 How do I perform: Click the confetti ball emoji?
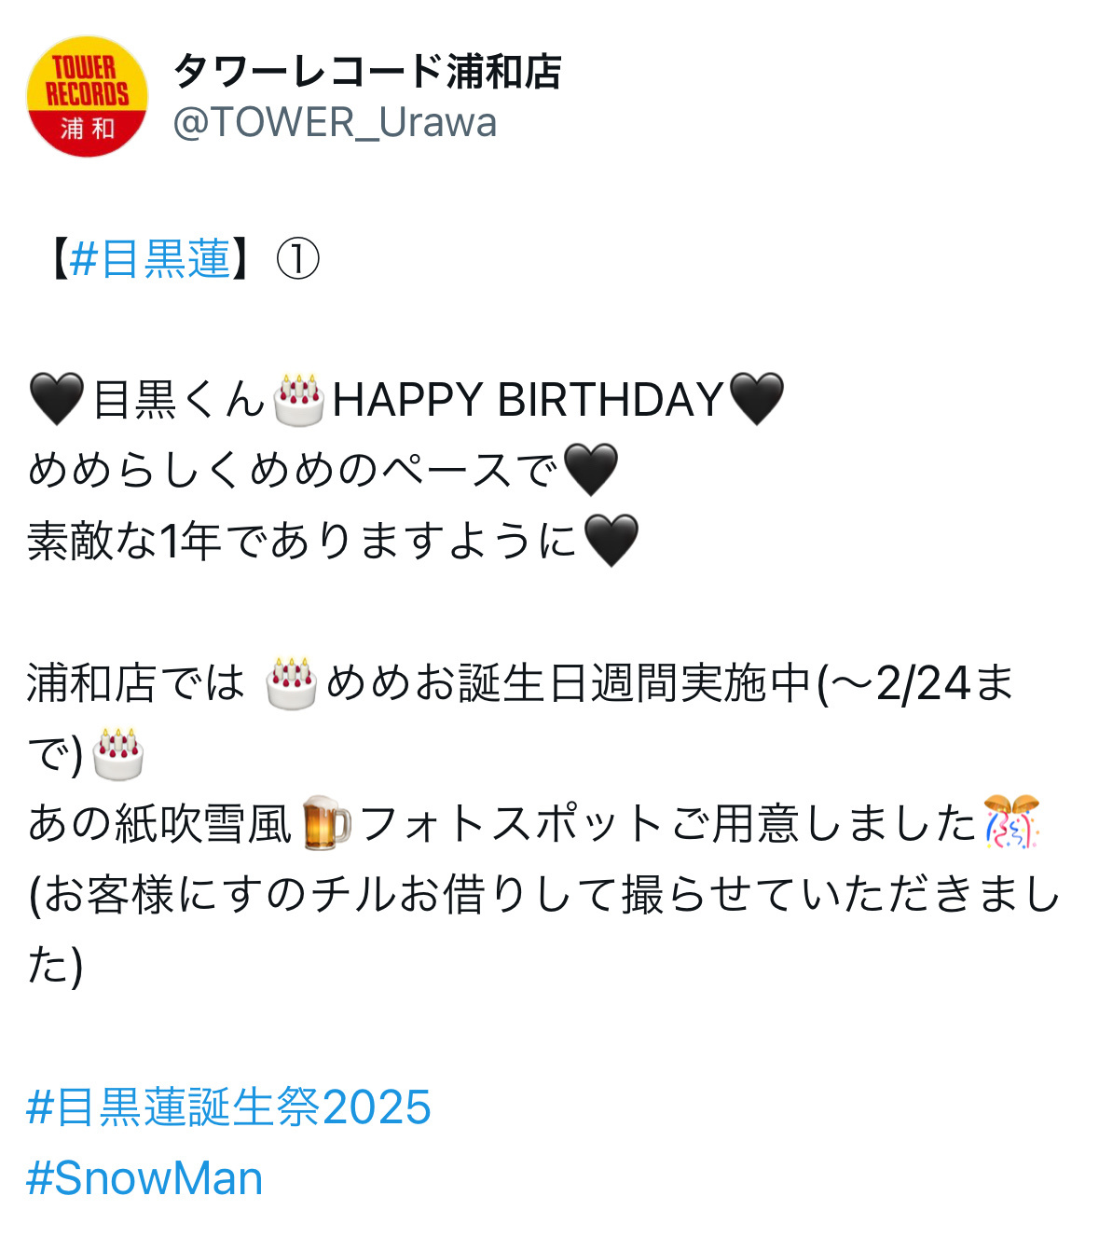[x=1012, y=823]
